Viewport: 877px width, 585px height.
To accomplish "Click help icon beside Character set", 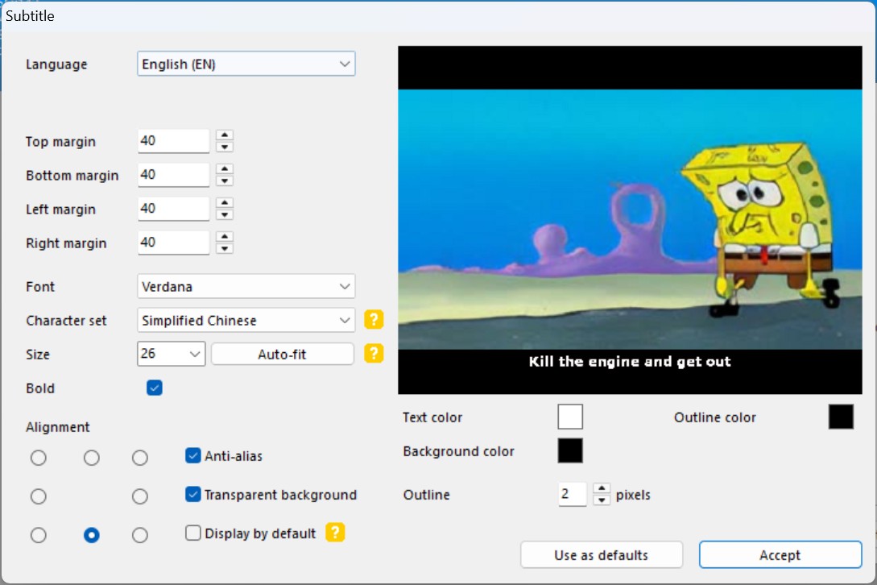I will 373,320.
